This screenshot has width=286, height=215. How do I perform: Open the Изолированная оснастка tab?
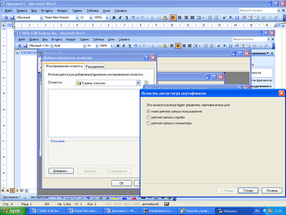coord(64,66)
